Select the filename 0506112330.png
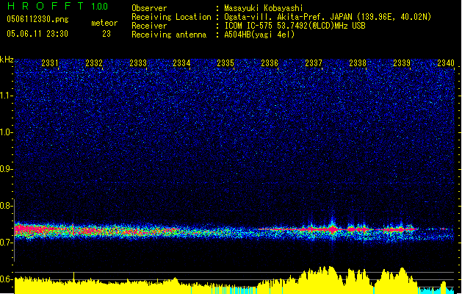This screenshot has width=462, height=294. [37, 19]
